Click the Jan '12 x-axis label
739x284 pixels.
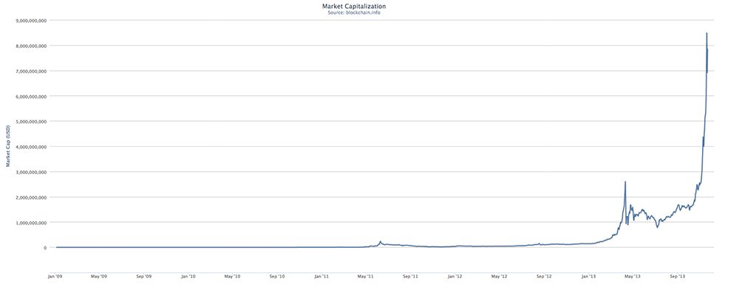[455, 277]
